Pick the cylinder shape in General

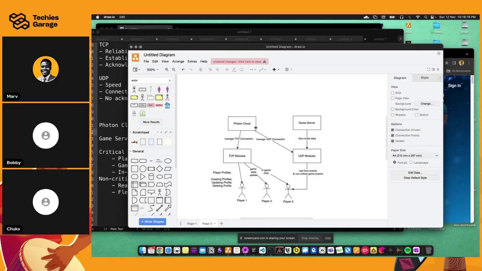(151, 177)
